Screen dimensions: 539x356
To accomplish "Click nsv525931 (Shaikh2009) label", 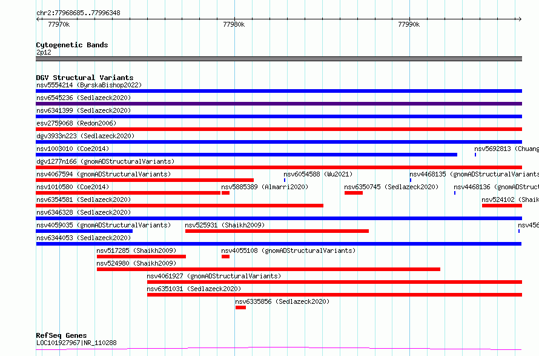I will 225,225.
